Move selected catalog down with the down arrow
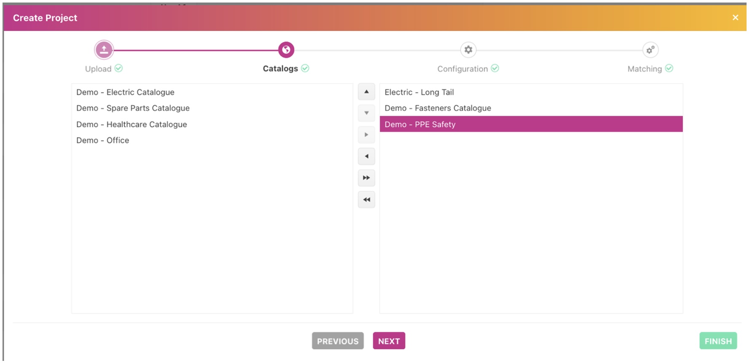 coord(367,113)
